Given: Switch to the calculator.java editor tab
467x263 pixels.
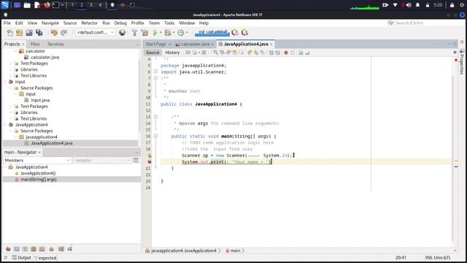Looking at the screenshot, I should (195, 44).
